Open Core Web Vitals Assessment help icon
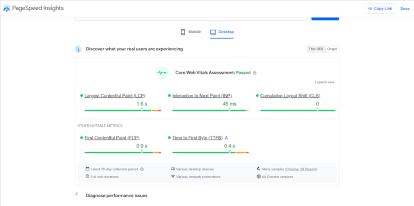 (x=255, y=73)
